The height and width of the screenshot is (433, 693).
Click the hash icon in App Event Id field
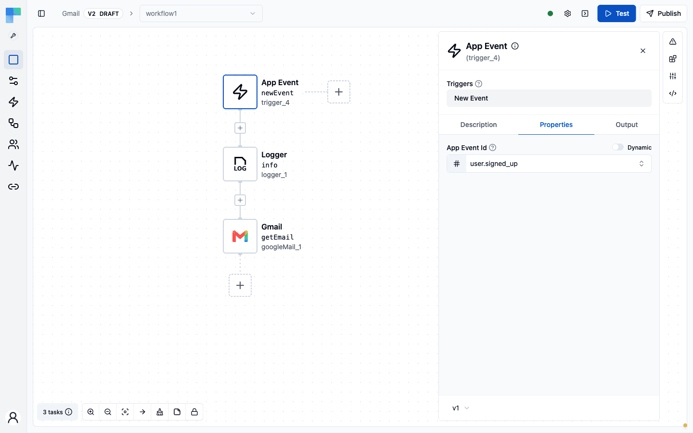tap(457, 164)
